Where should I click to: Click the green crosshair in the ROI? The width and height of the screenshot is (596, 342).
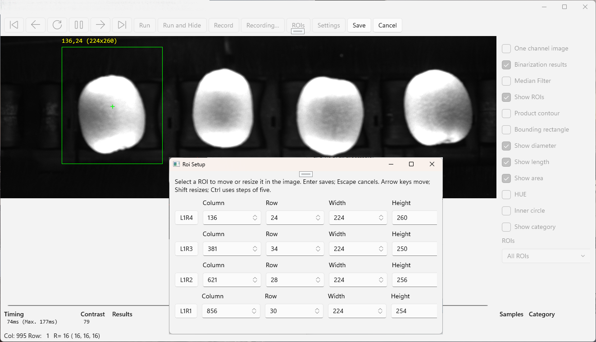click(x=113, y=106)
